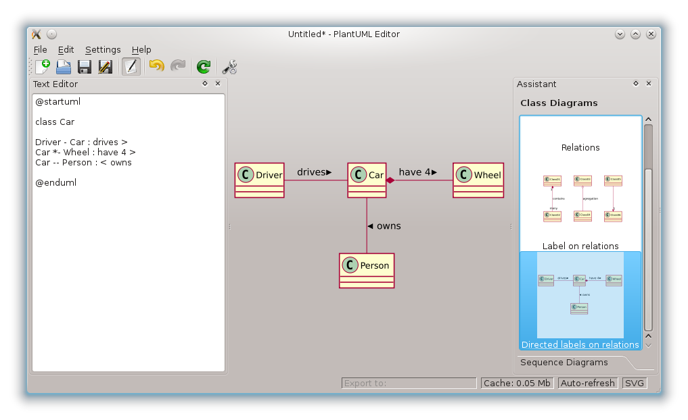Undo the last edit

(x=156, y=66)
